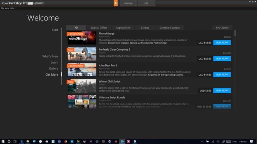The height and width of the screenshot is (144, 257).
Task: Click the USD $48.99 price label
Action: 205,43
